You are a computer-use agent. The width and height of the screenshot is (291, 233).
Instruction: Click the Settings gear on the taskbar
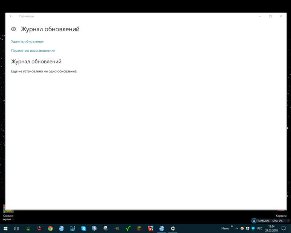pyautogui.click(x=173, y=229)
